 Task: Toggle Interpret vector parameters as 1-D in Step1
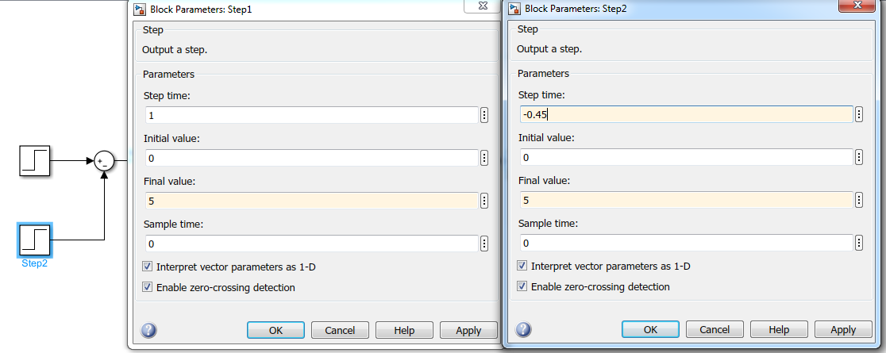[x=147, y=267]
